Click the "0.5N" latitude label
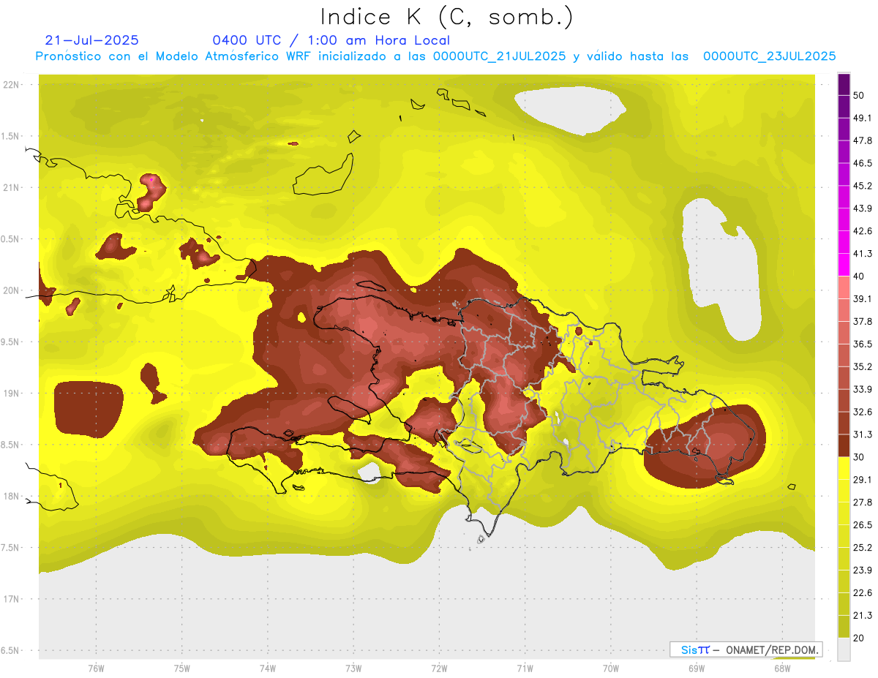The width and height of the screenshot is (878, 678). pyautogui.click(x=10, y=239)
